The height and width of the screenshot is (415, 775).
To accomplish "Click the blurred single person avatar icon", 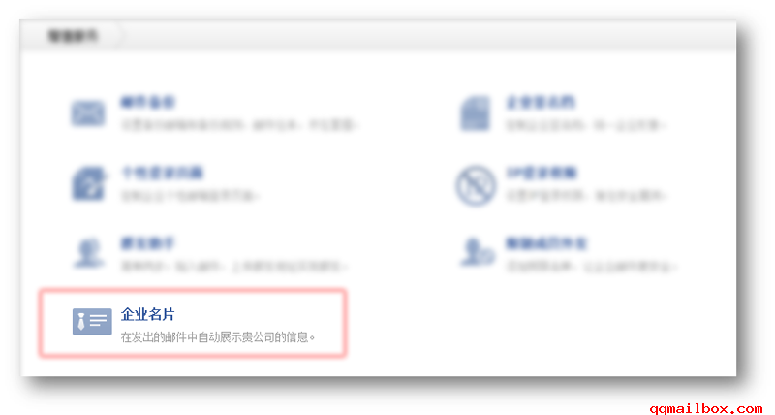I will [x=89, y=253].
